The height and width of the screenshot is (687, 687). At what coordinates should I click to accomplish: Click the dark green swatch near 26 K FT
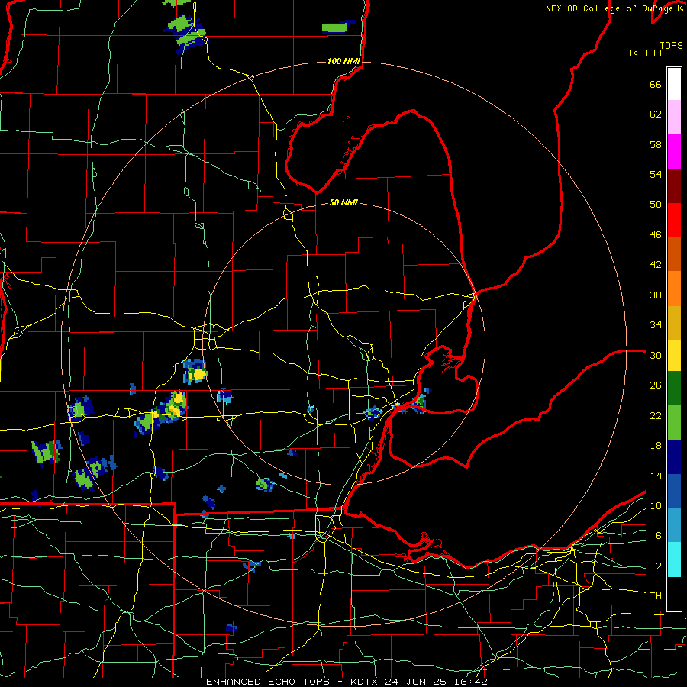pos(674,389)
